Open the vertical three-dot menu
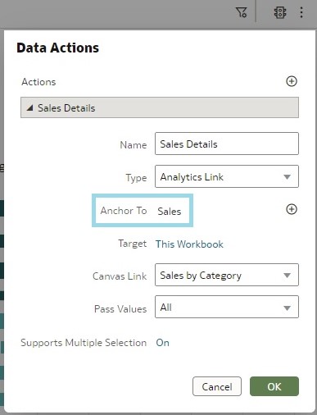The image size is (317, 415). (301, 12)
